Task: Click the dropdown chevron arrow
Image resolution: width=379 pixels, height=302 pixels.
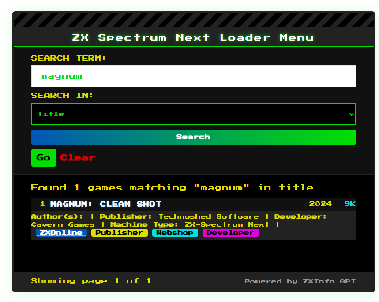Action: [x=351, y=114]
